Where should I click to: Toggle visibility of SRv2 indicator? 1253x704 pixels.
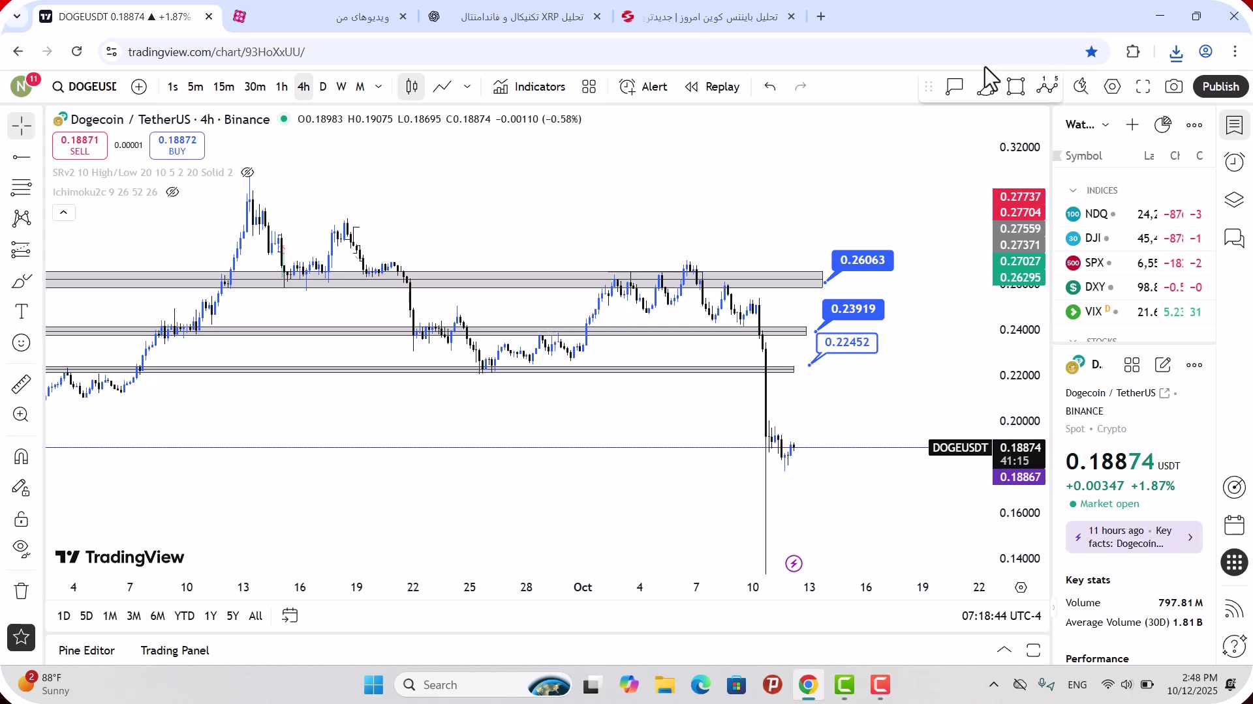click(x=247, y=173)
